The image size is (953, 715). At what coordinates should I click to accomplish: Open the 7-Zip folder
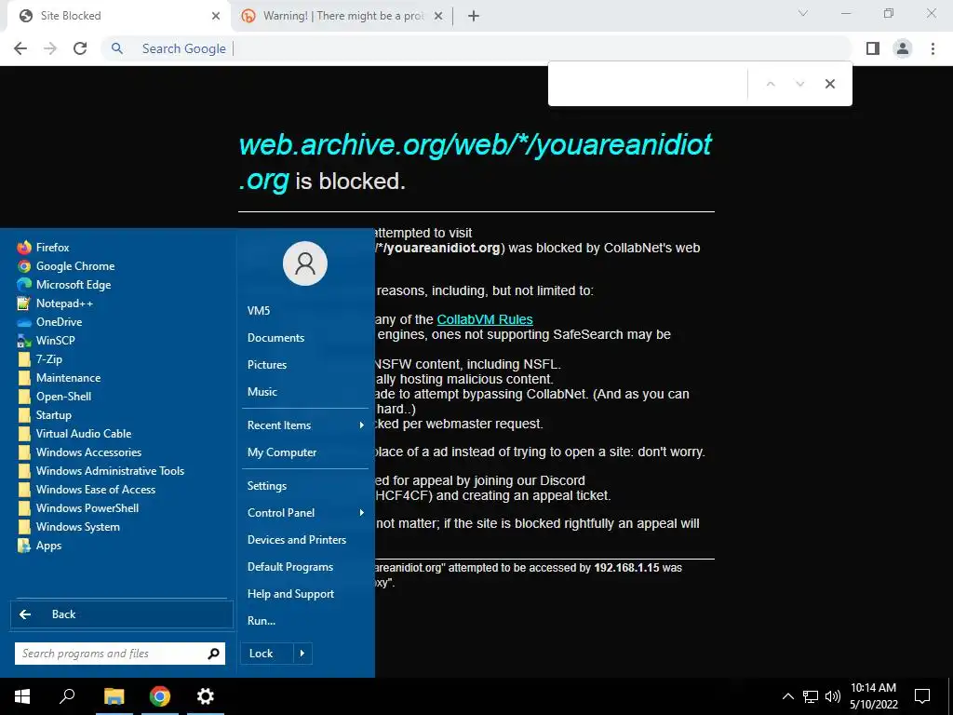pos(48,359)
